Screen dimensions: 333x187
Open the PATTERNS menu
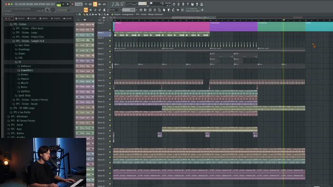29,4
